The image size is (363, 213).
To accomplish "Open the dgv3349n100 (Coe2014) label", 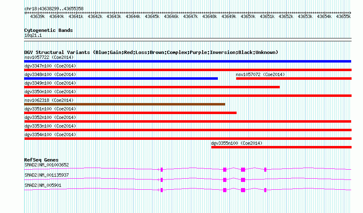I will point(50,83).
